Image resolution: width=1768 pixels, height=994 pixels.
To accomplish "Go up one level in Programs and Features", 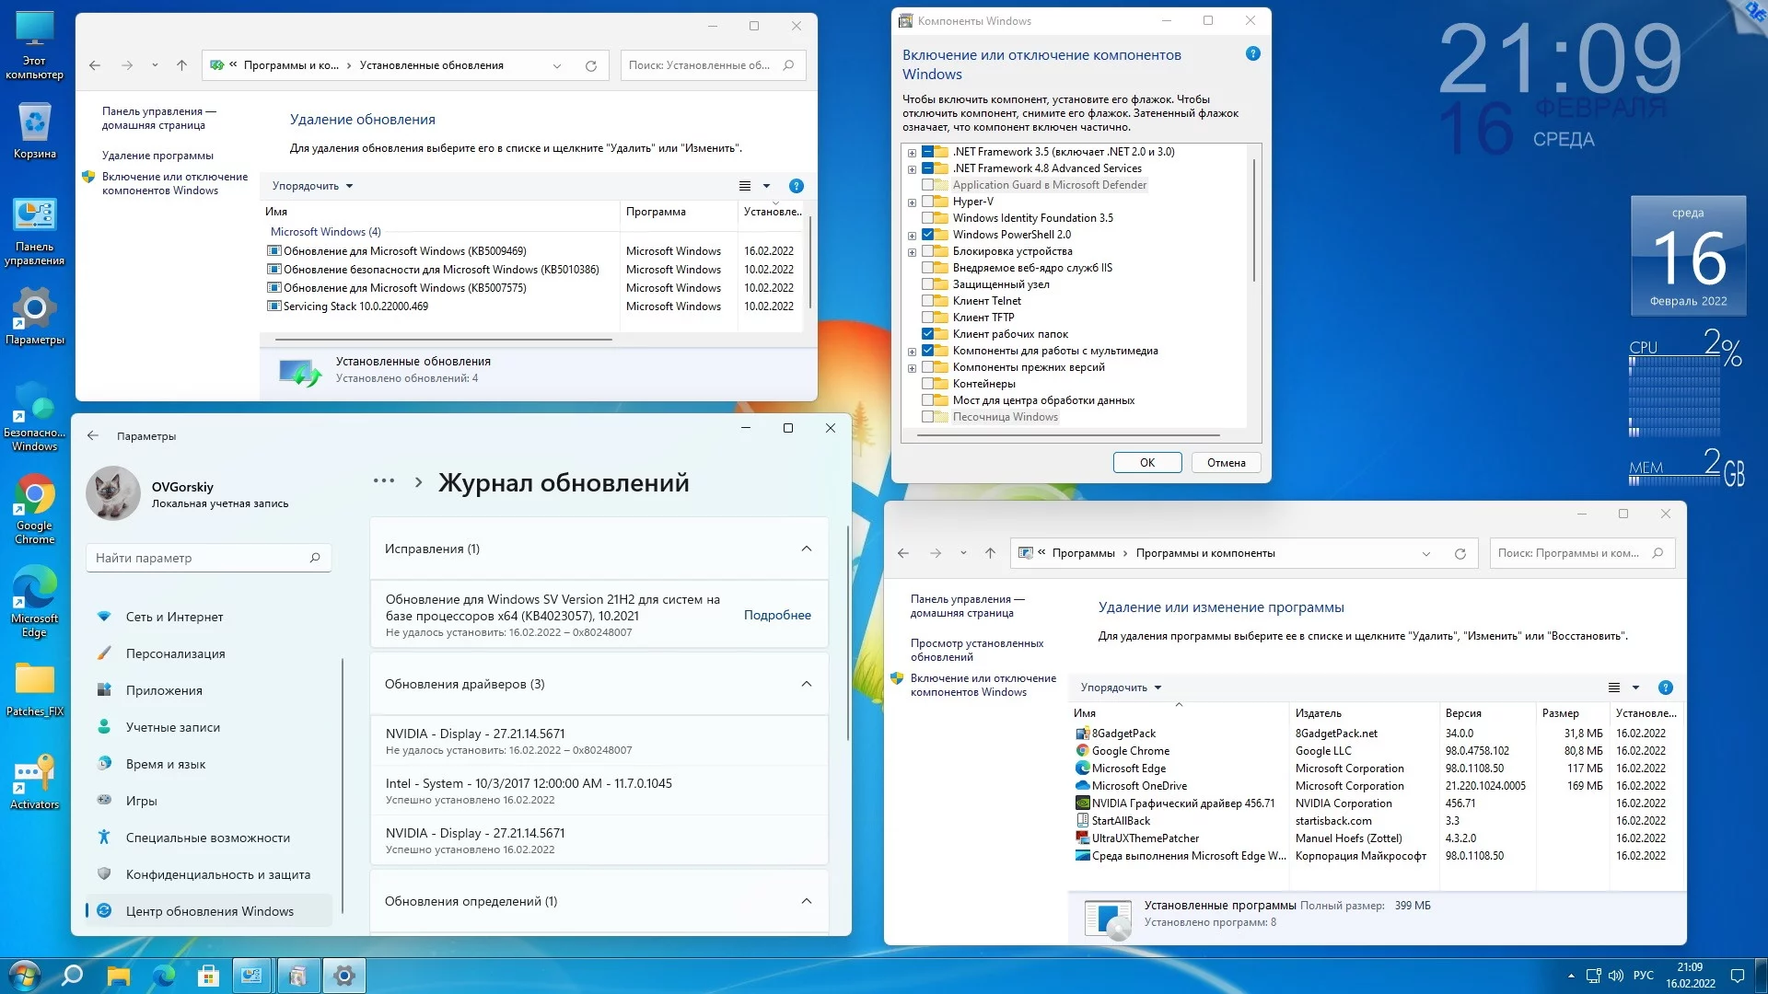I will 990,553.
